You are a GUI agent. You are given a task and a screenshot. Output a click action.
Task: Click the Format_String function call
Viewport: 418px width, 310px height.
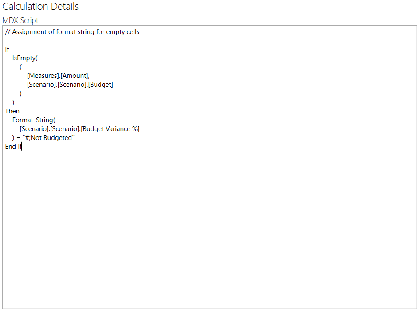tap(33, 120)
